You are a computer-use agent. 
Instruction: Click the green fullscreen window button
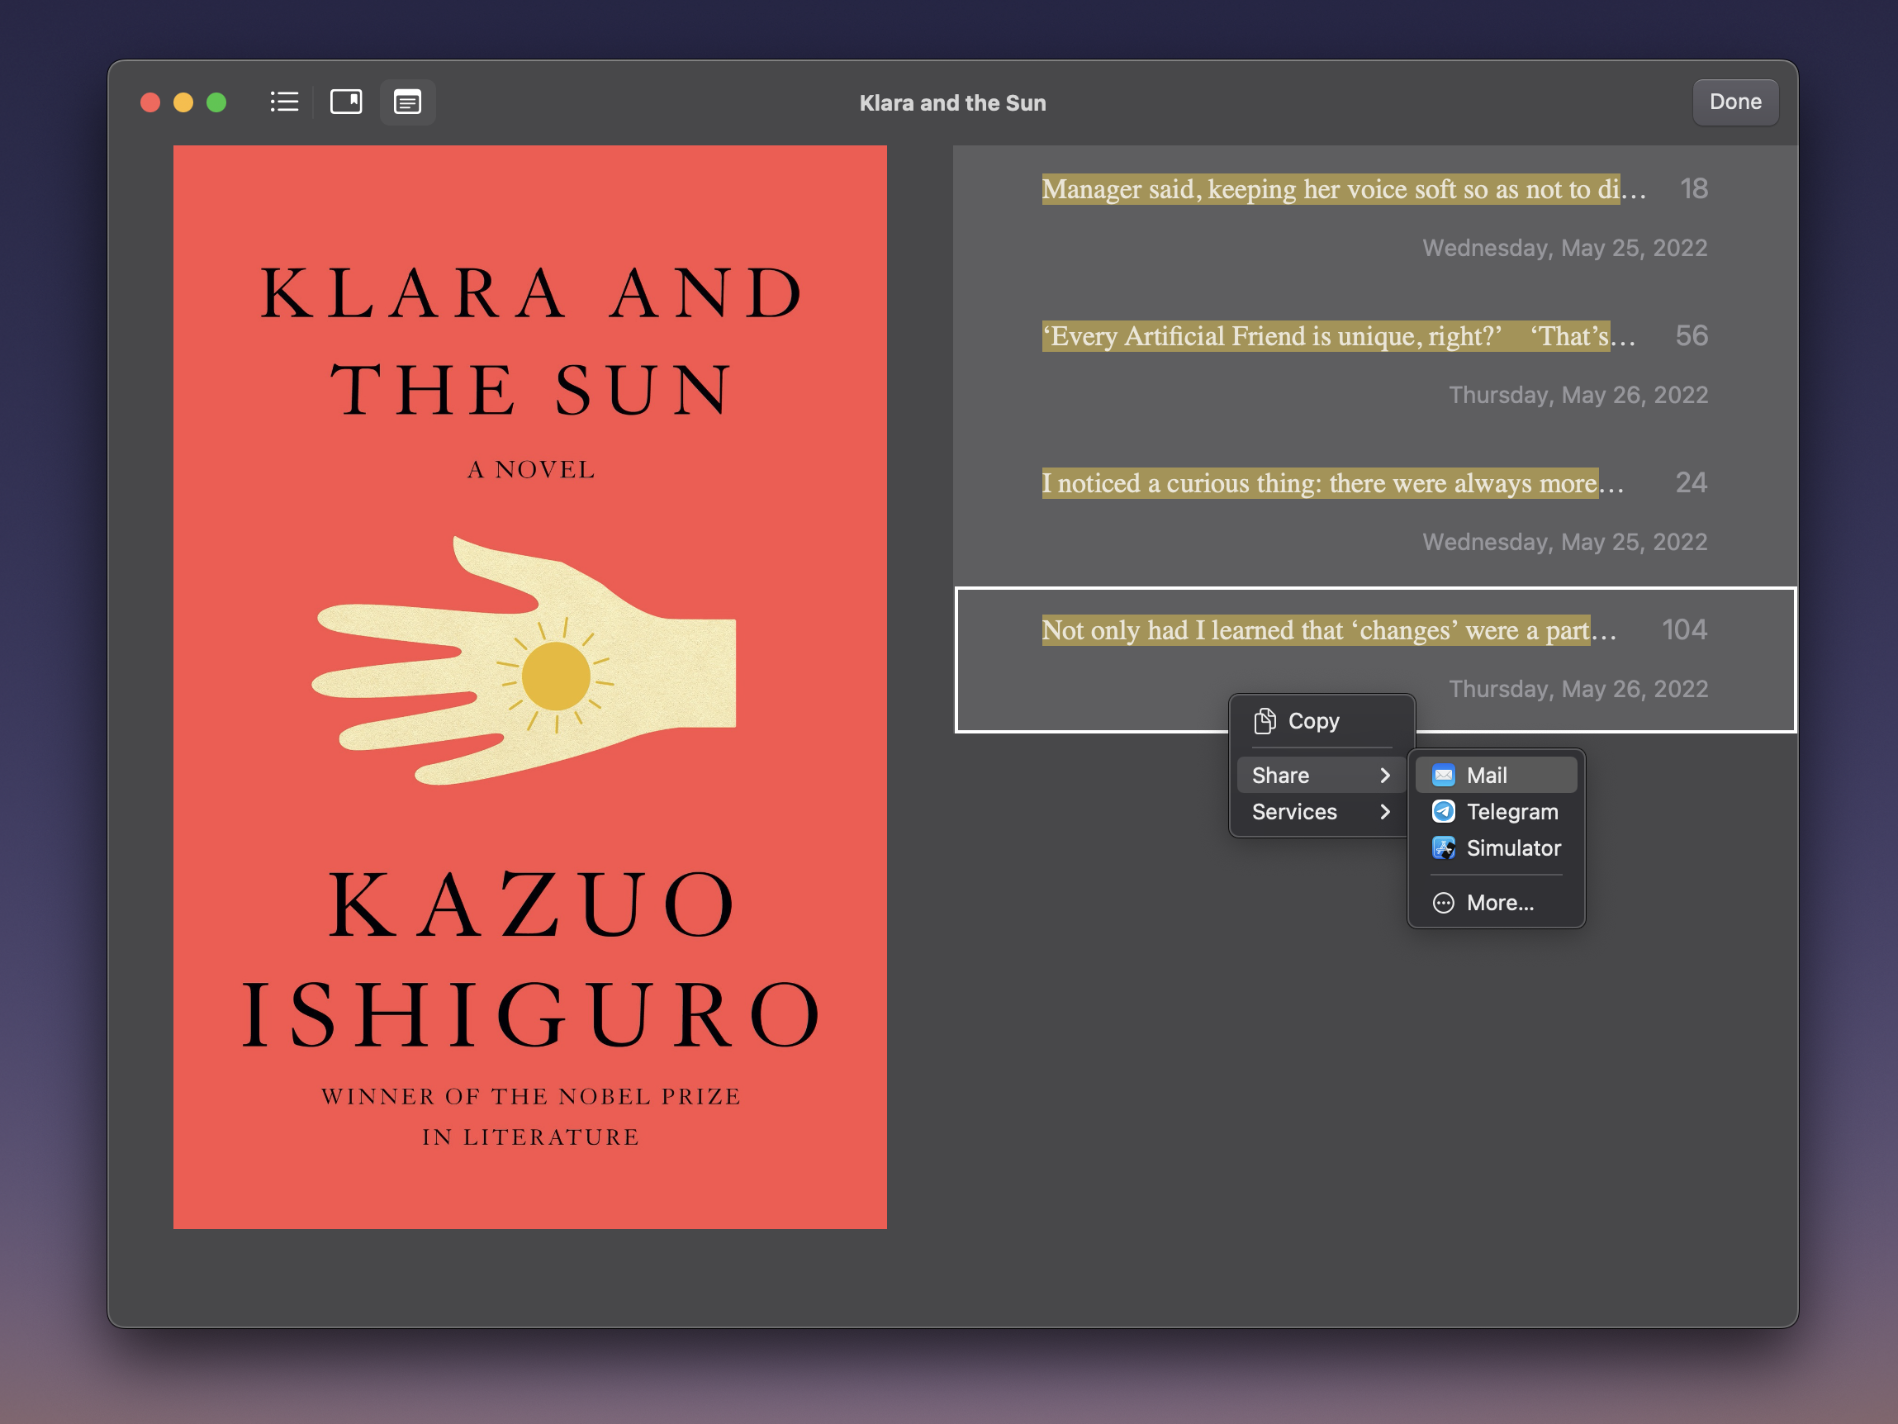pos(216,102)
